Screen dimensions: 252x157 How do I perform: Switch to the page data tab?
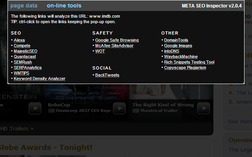[24, 6]
